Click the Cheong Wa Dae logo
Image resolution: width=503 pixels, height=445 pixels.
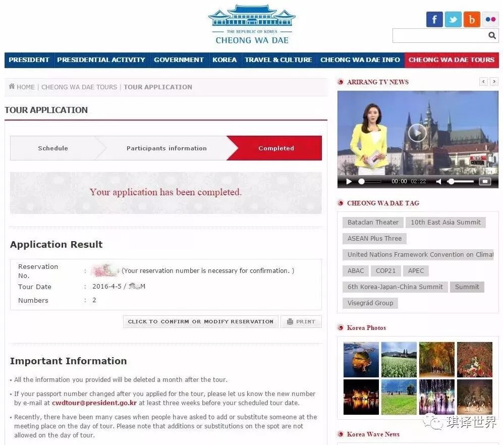pos(252,25)
